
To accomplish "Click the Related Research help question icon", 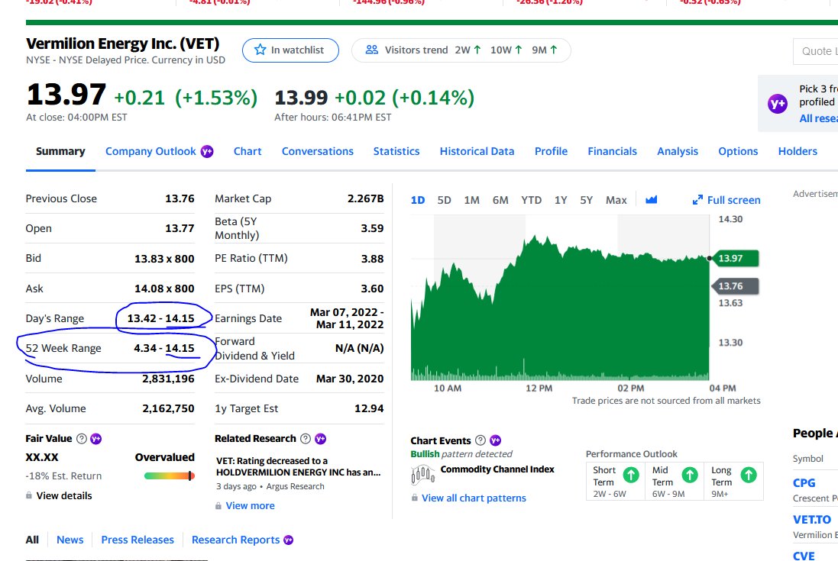I will click(x=305, y=439).
